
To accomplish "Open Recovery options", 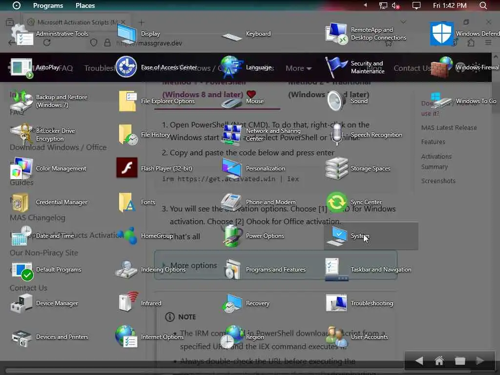I will 246,303.
